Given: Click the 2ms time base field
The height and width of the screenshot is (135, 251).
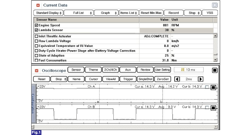Looking at the screenshot, I should tap(189, 79).
